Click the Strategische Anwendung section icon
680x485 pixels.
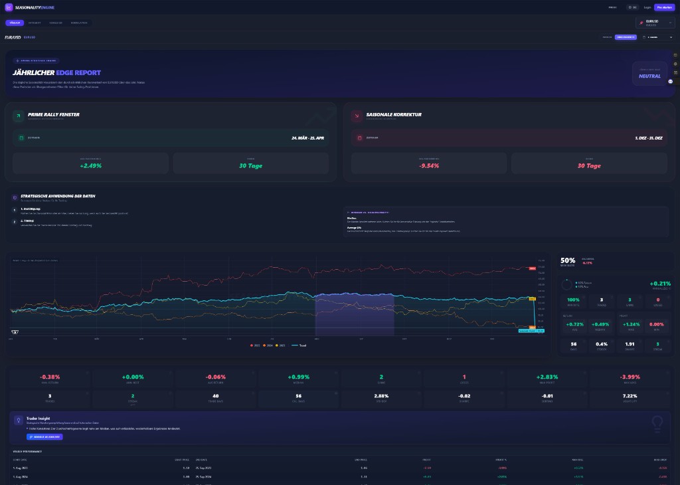click(x=16, y=197)
